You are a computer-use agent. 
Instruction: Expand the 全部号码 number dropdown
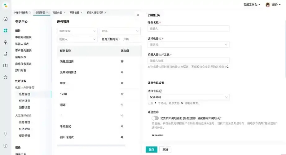click(188, 97)
